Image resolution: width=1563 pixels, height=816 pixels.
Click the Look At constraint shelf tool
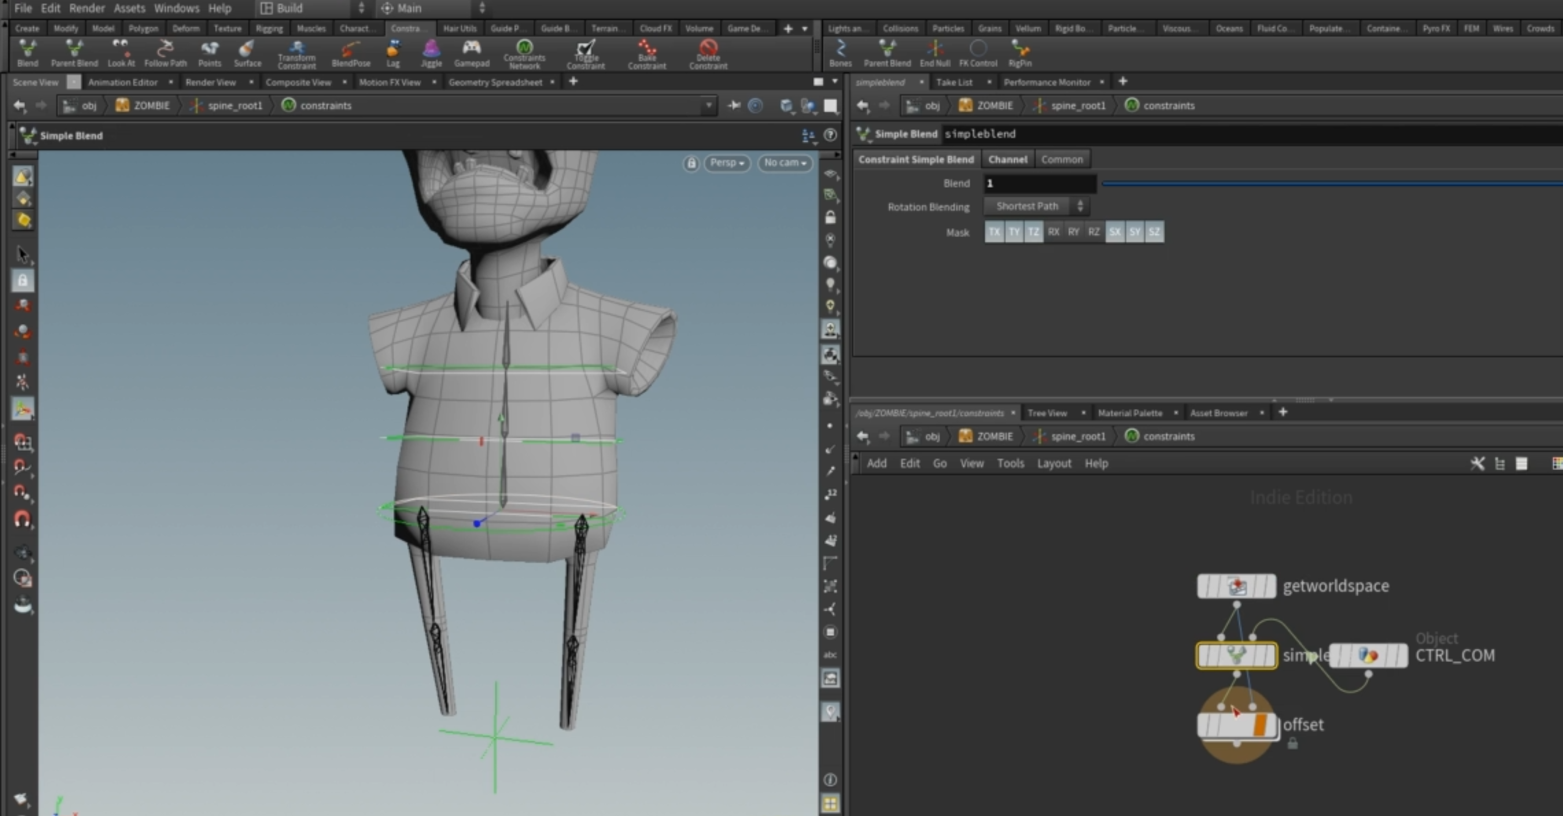click(x=121, y=53)
